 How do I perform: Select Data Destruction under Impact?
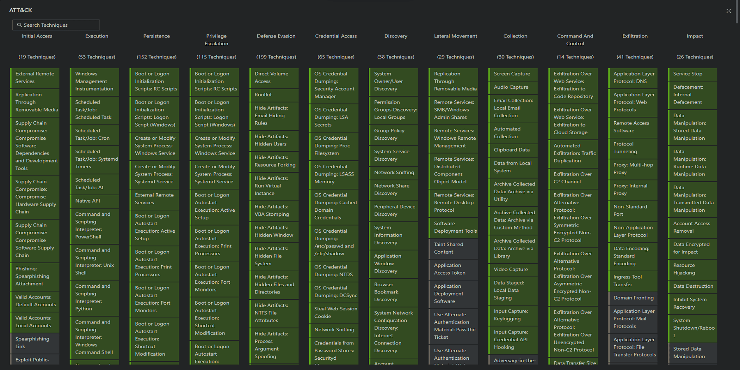pyautogui.click(x=693, y=286)
